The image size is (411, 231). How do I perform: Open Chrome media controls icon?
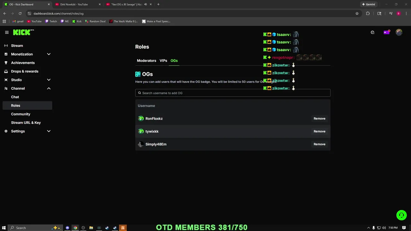391,13
